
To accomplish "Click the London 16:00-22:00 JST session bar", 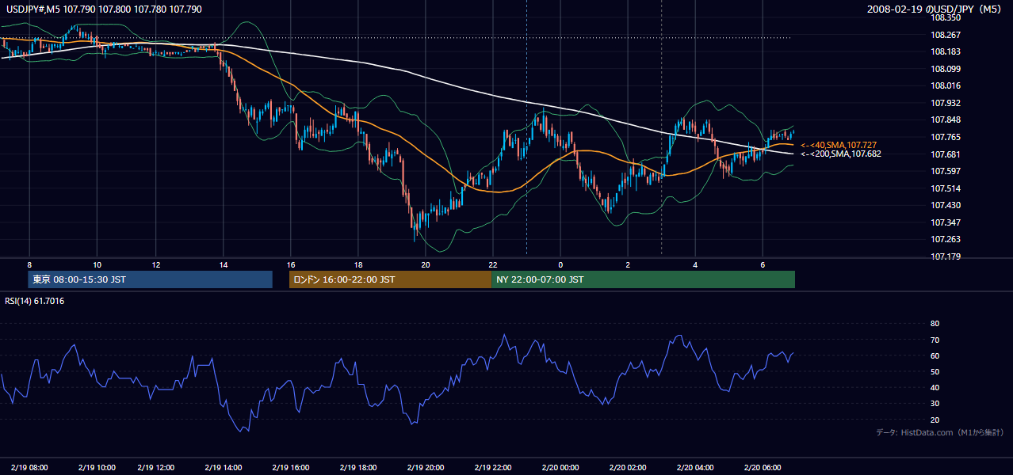I will pyautogui.click(x=390, y=279).
